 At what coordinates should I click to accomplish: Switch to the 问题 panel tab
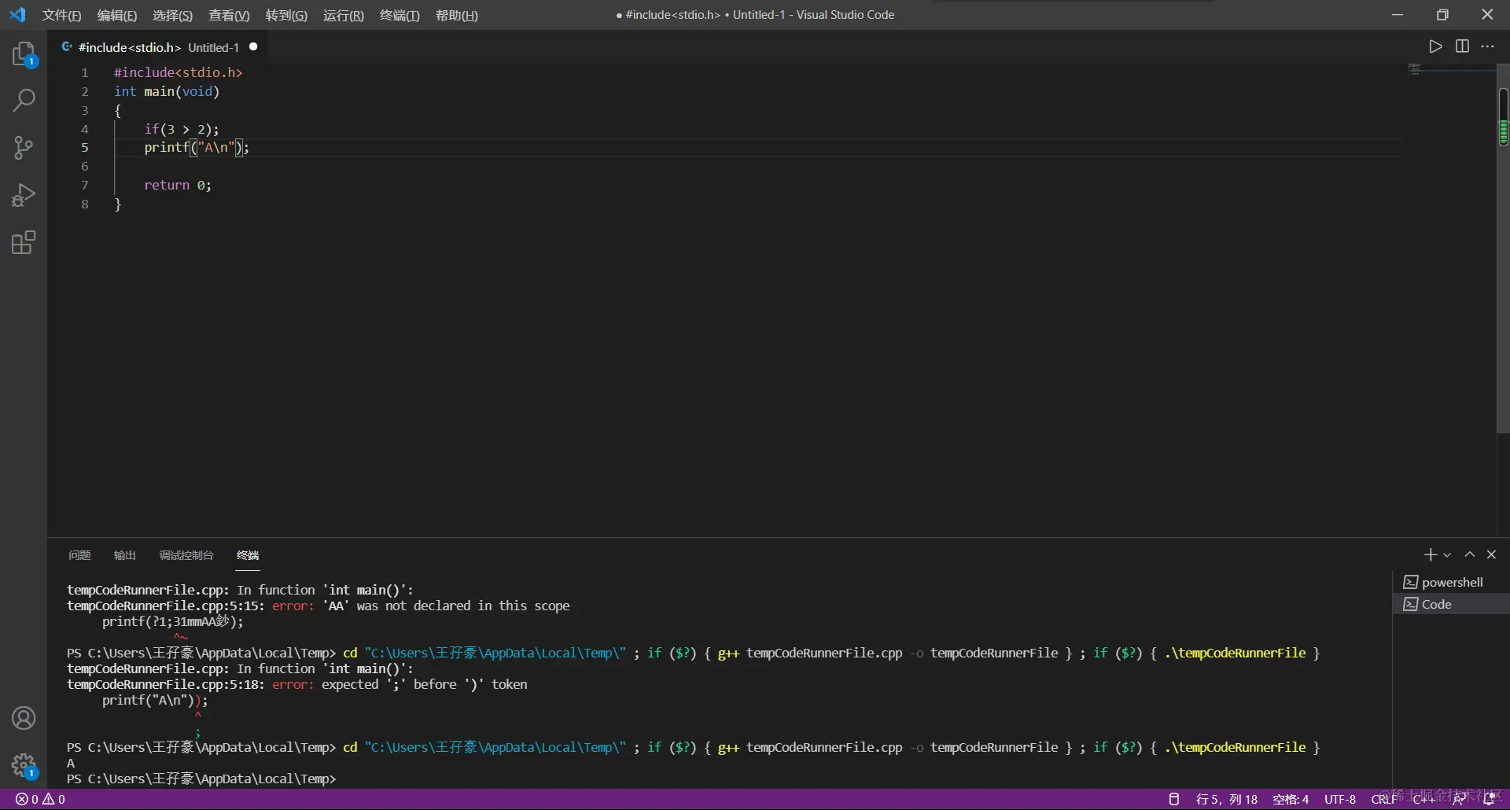pos(79,555)
